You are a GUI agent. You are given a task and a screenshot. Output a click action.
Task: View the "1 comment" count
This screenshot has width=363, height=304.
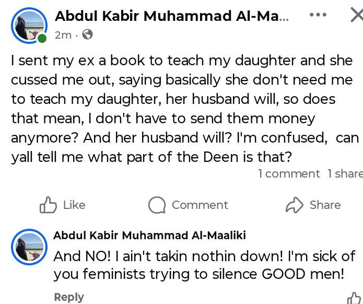(x=289, y=173)
